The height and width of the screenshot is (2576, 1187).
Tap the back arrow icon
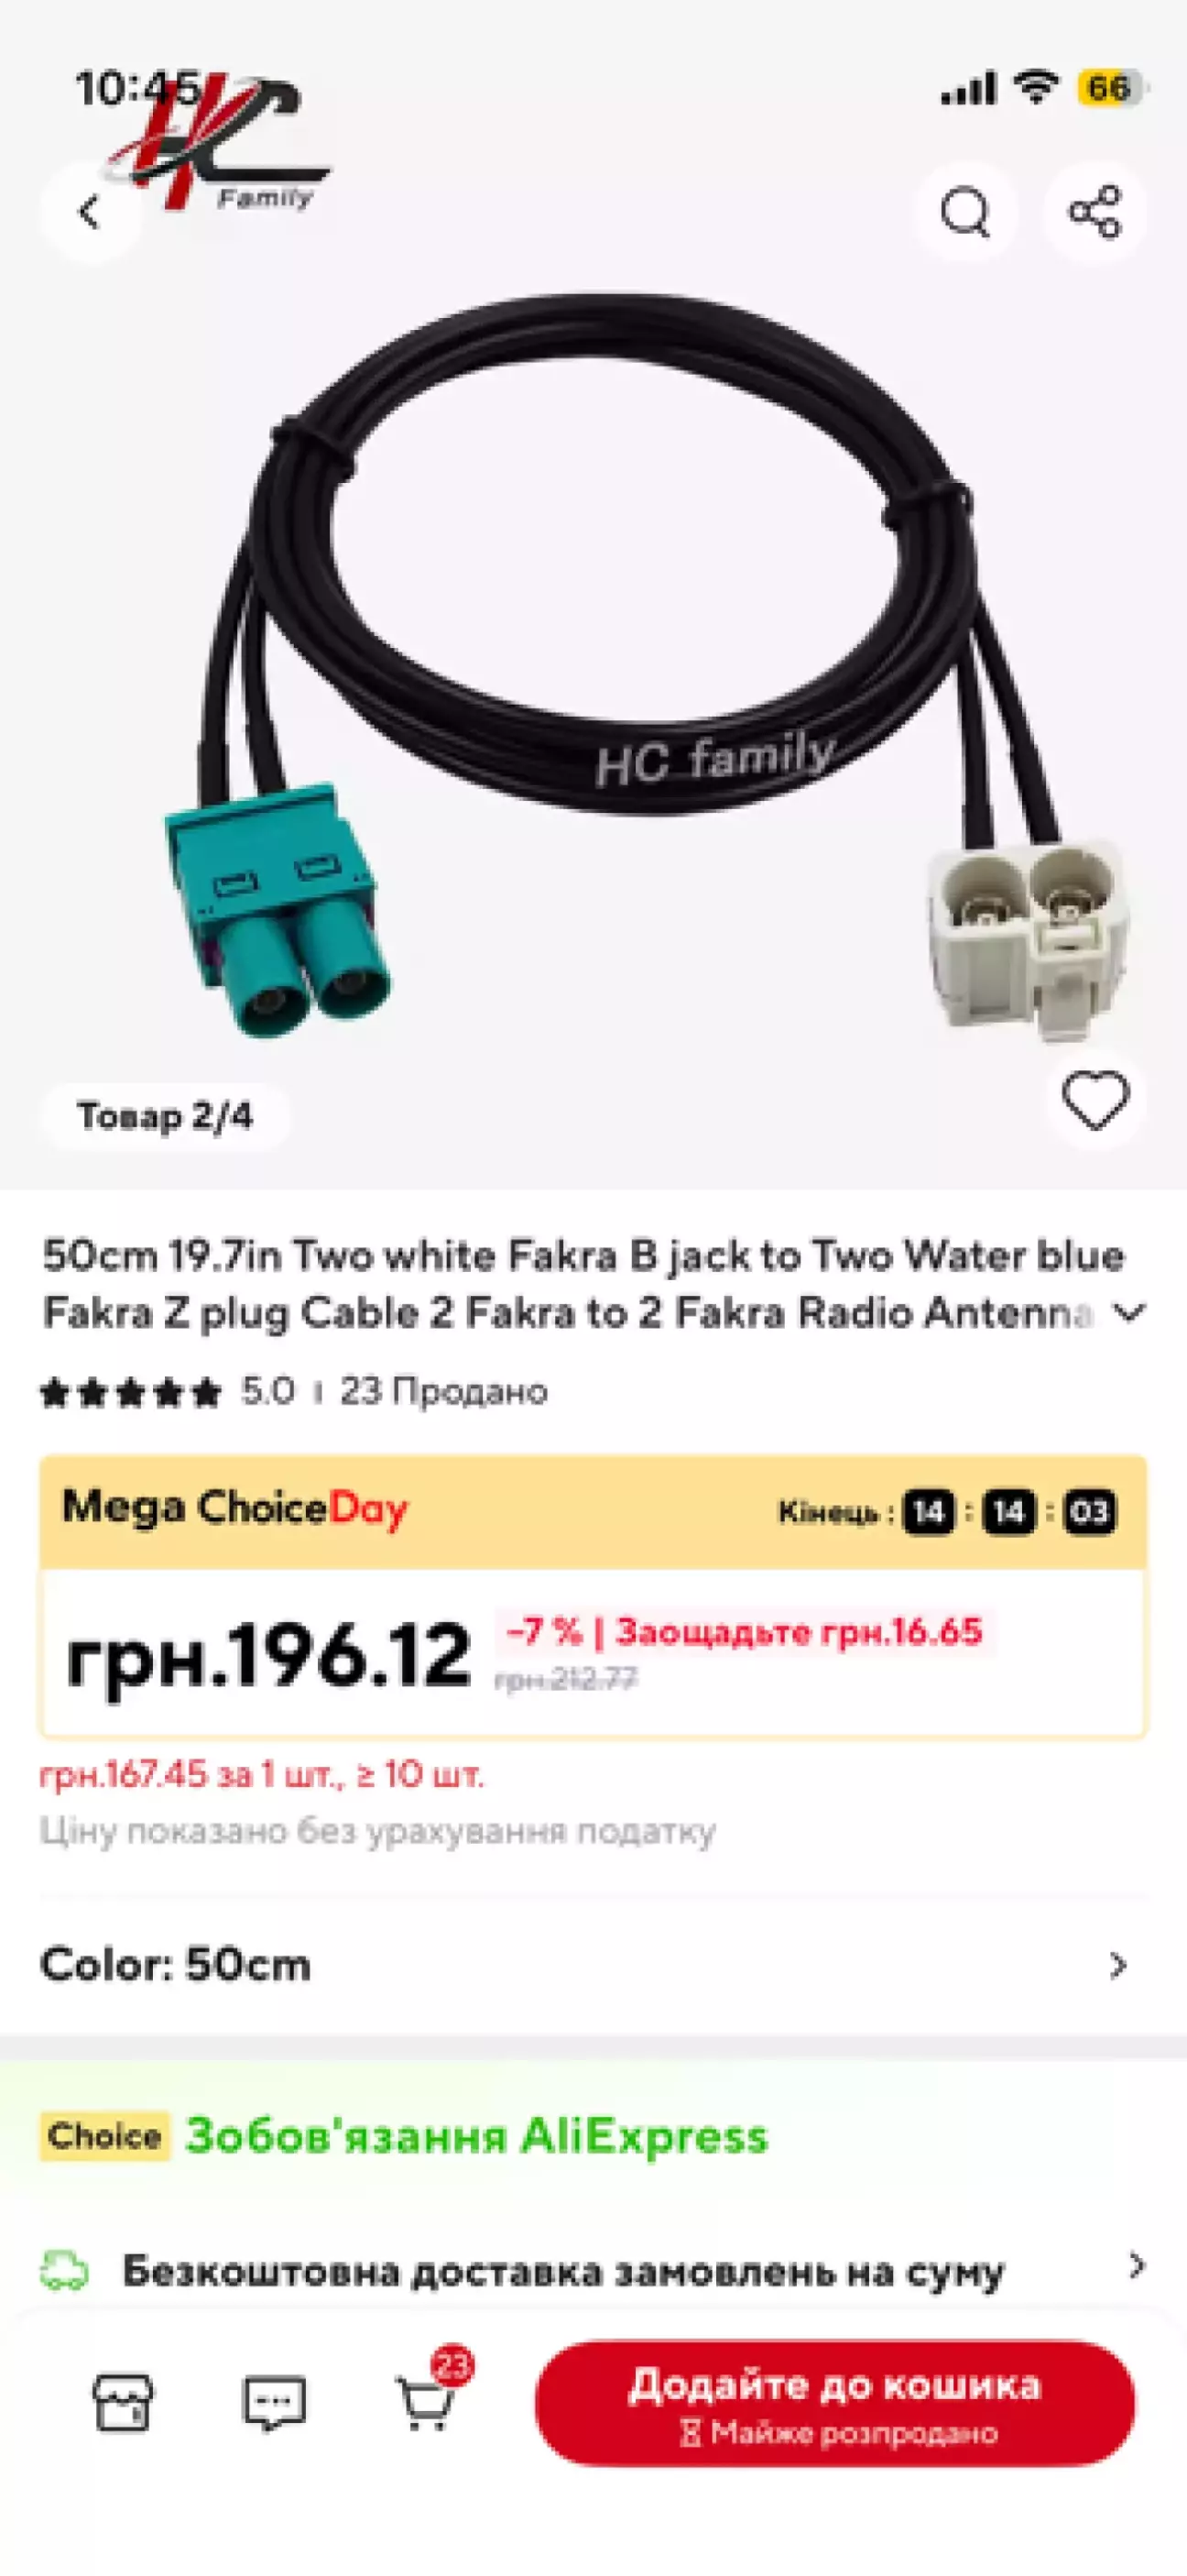click(90, 212)
